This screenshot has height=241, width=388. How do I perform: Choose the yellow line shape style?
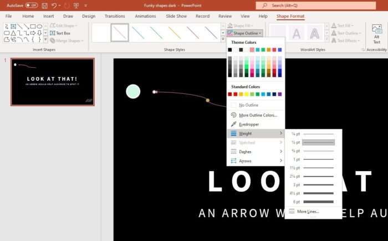[x=175, y=32]
